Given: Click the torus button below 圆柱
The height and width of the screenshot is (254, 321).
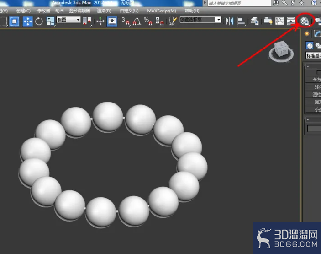Looking at the screenshot, I should click(313, 102).
